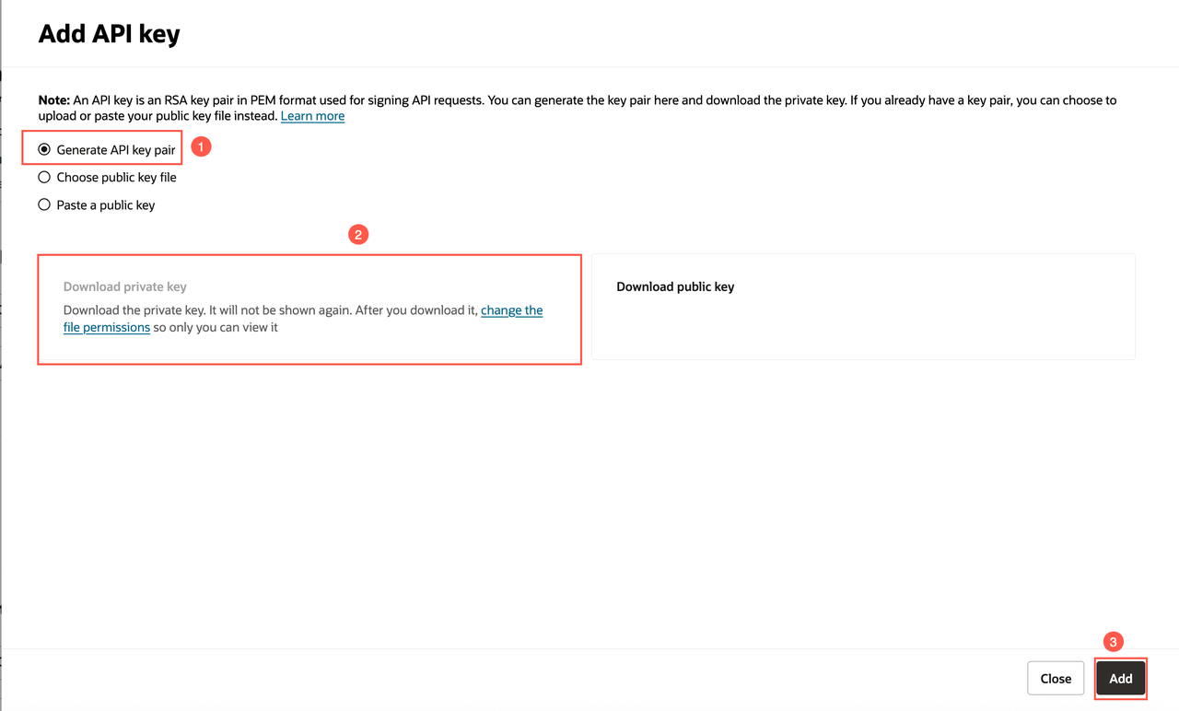Screen dimensions: 1179x711
Task: Click the red step 1 marker badge
Action: pos(201,146)
